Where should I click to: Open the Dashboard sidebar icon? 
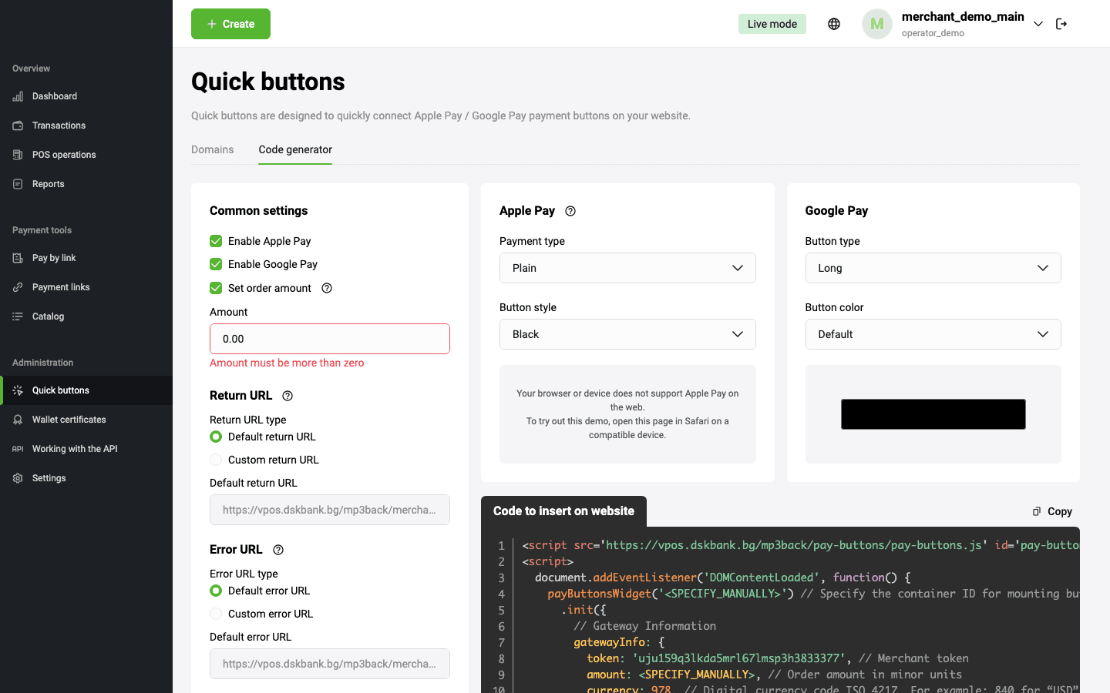point(17,95)
